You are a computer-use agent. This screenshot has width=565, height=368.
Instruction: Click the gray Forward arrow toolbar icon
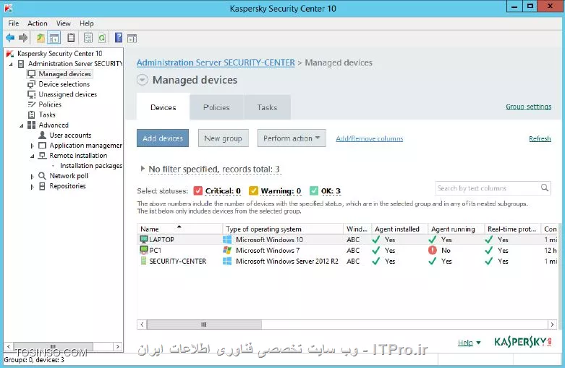click(x=23, y=38)
